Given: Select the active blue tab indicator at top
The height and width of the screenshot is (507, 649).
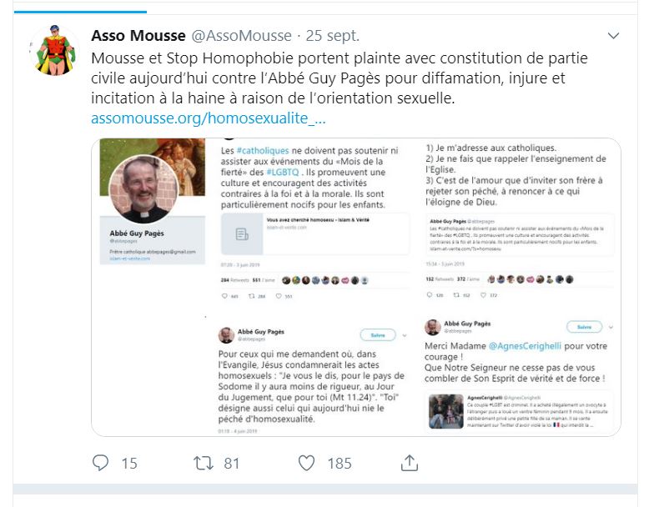Looking at the screenshot, I should click(80, 12).
